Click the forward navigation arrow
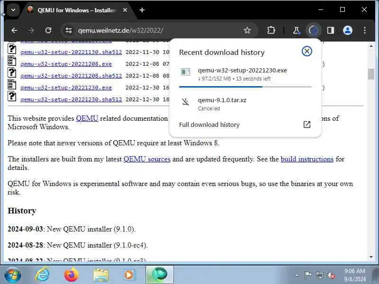The width and height of the screenshot is (379, 284). pyautogui.click(x=31, y=30)
